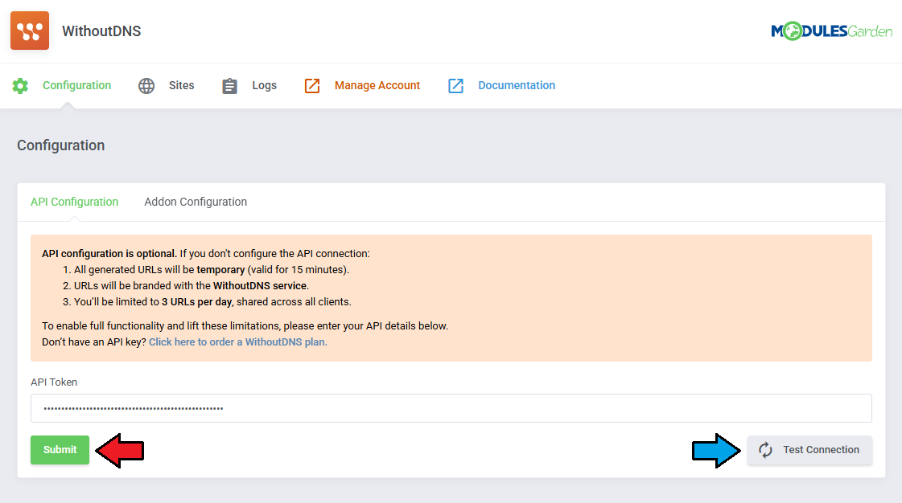This screenshot has width=902, height=503.
Task: Click the ModulesGarden logo
Action: [832, 31]
